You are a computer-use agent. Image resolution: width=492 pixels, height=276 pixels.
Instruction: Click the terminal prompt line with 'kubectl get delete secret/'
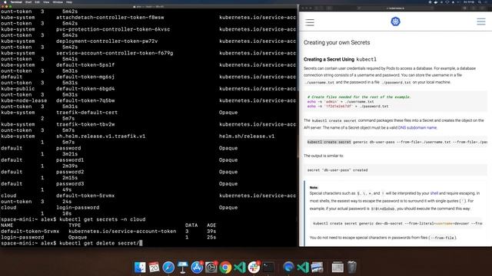coord(71,243)
